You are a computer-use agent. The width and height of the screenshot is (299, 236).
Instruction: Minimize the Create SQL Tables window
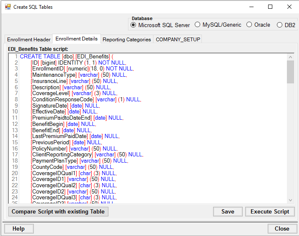click(251, 7)
